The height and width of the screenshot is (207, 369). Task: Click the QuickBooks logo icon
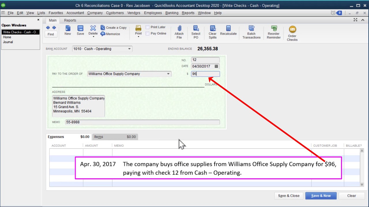click(x=3, y=5)
